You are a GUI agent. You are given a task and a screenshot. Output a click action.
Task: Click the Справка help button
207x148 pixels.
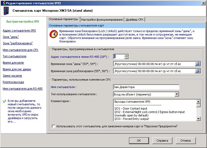tap(162, 141)
